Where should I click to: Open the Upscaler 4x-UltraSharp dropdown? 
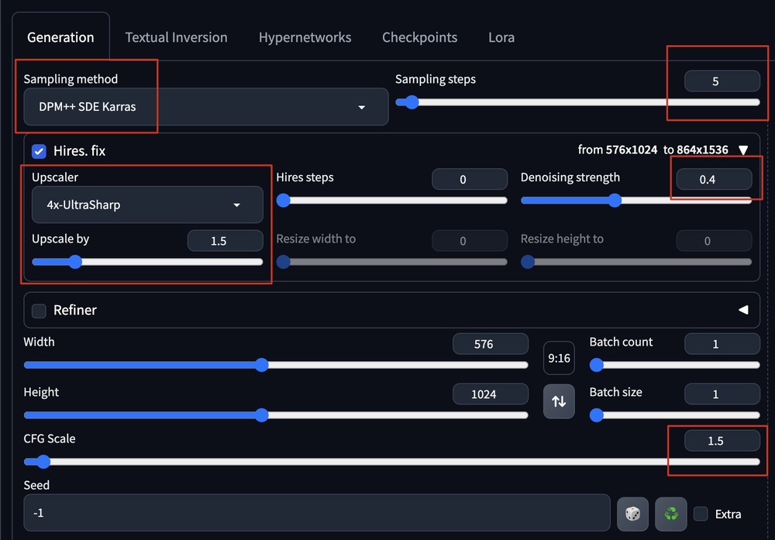[147, 205]
